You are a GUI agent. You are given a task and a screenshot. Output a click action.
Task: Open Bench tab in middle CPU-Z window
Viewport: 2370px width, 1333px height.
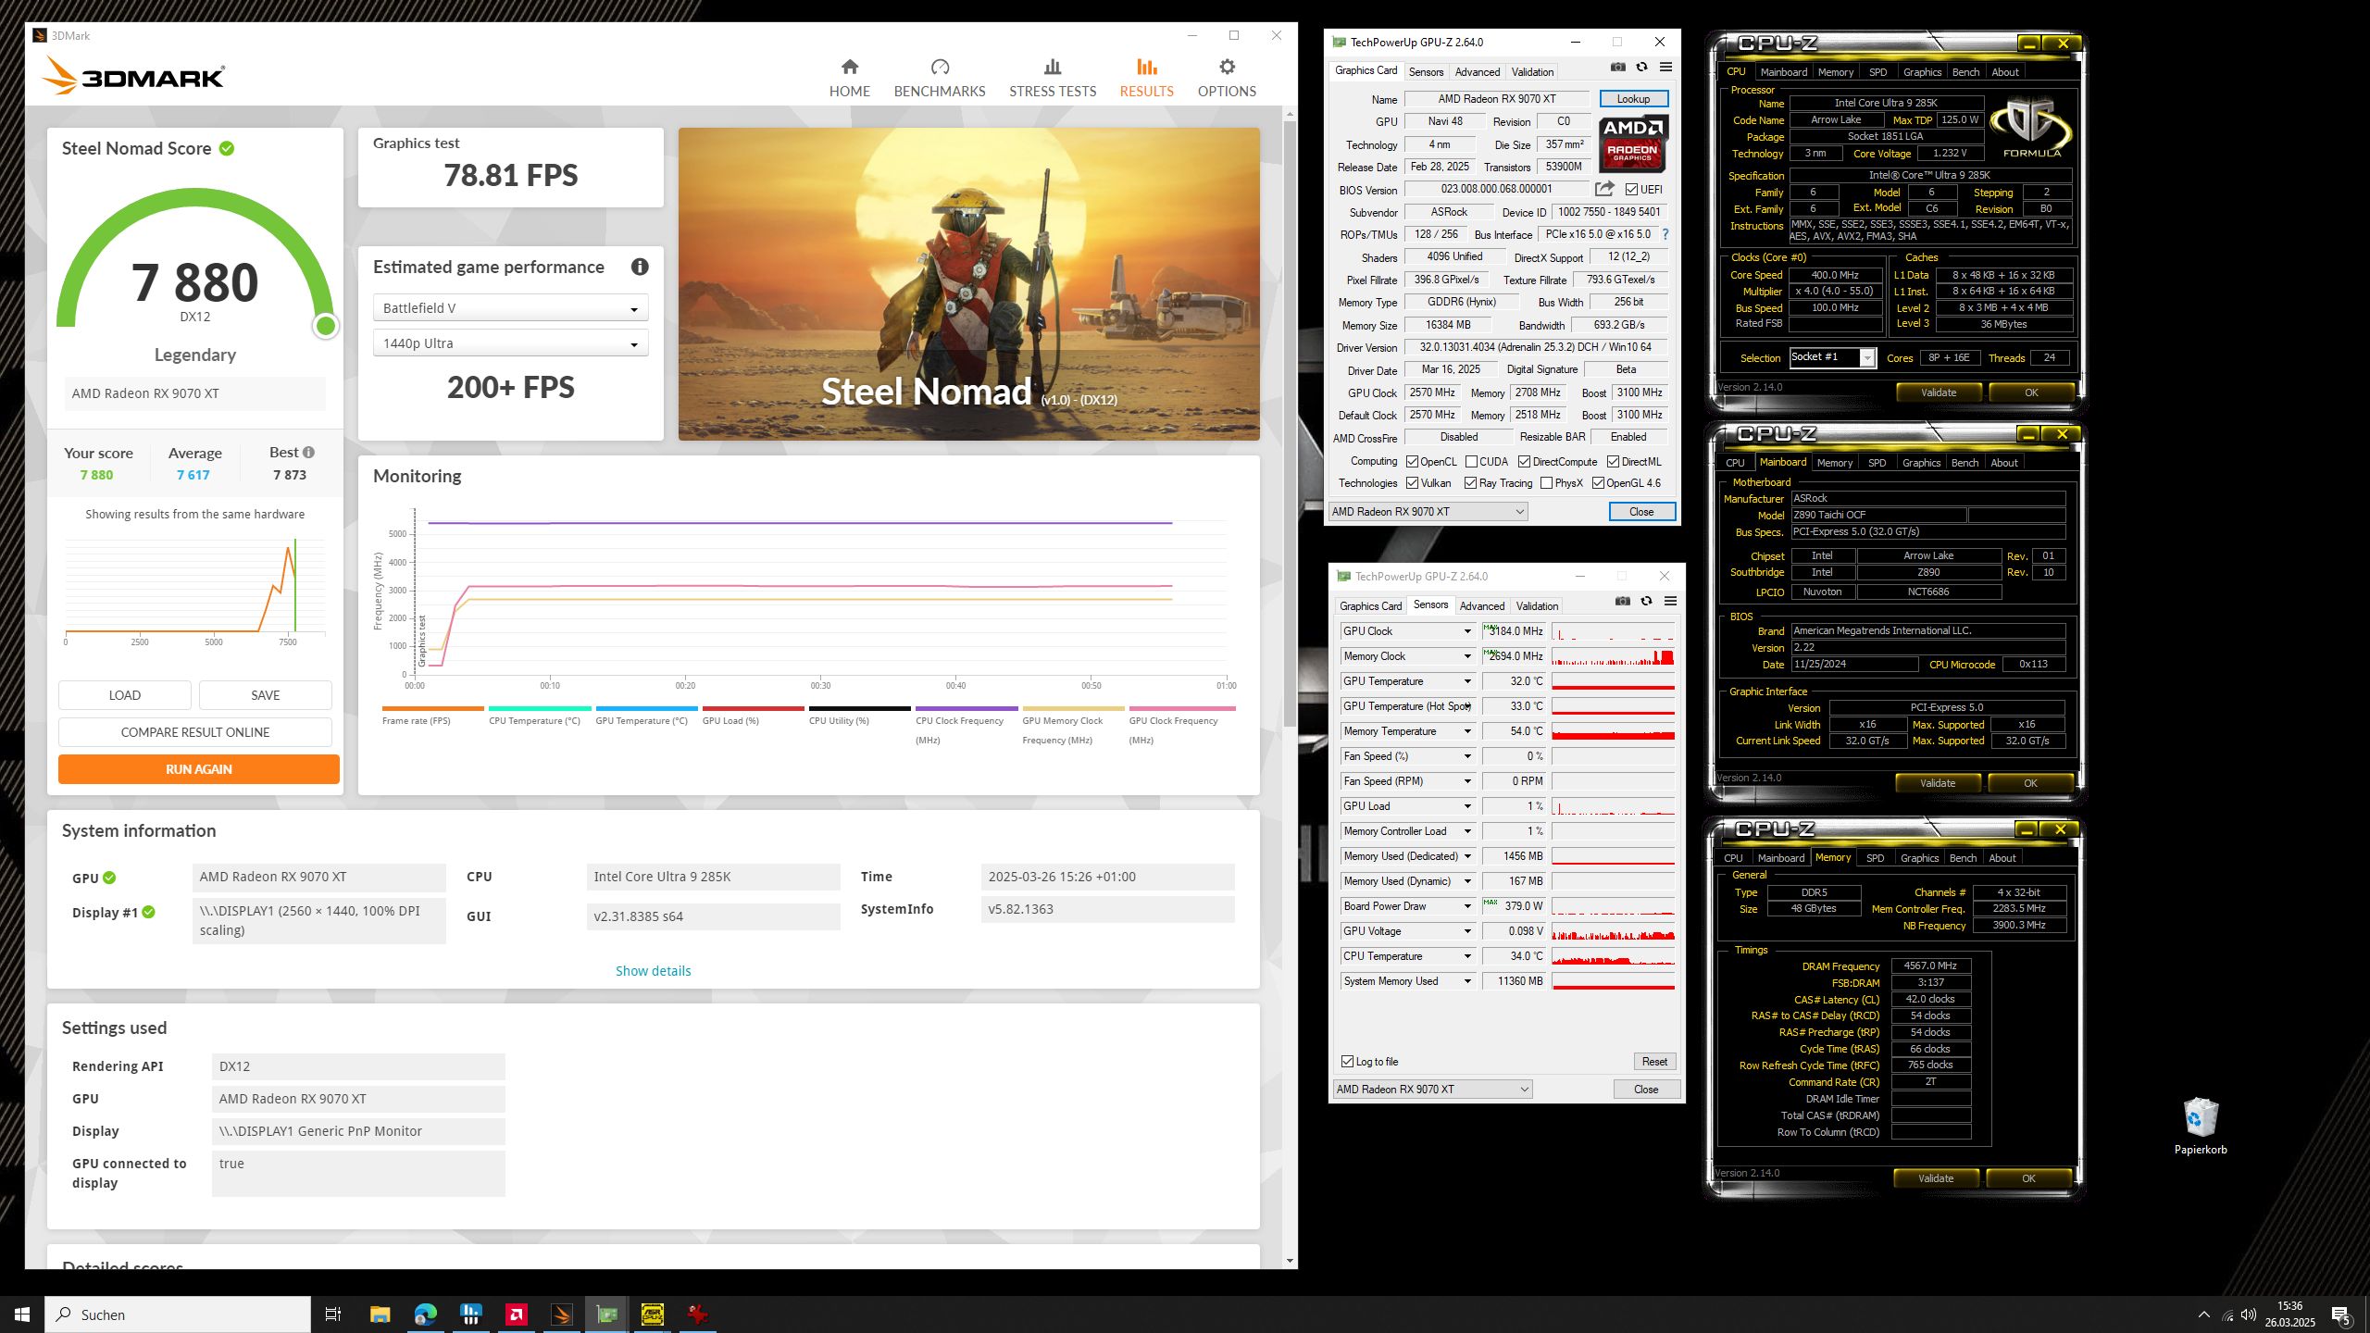[x=1965, y=463]
